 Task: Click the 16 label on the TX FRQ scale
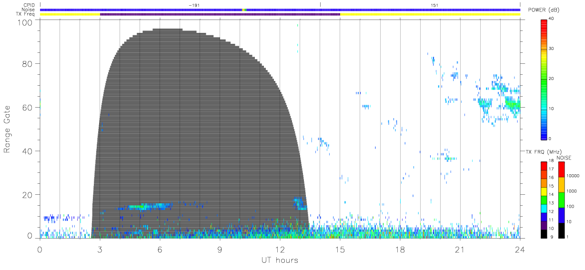[552, 177]
